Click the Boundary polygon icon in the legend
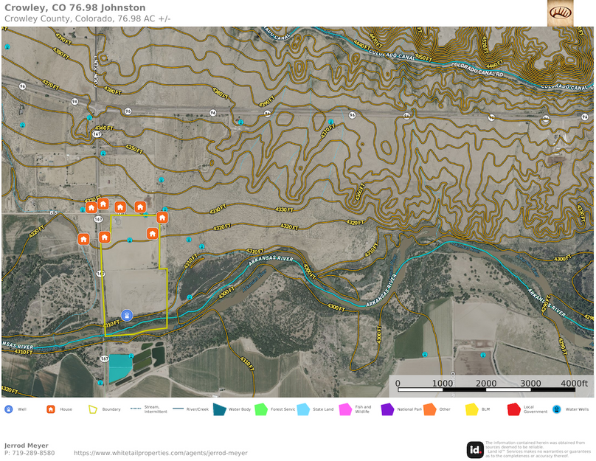The image size is (596, 461). [x=94, y=409]
